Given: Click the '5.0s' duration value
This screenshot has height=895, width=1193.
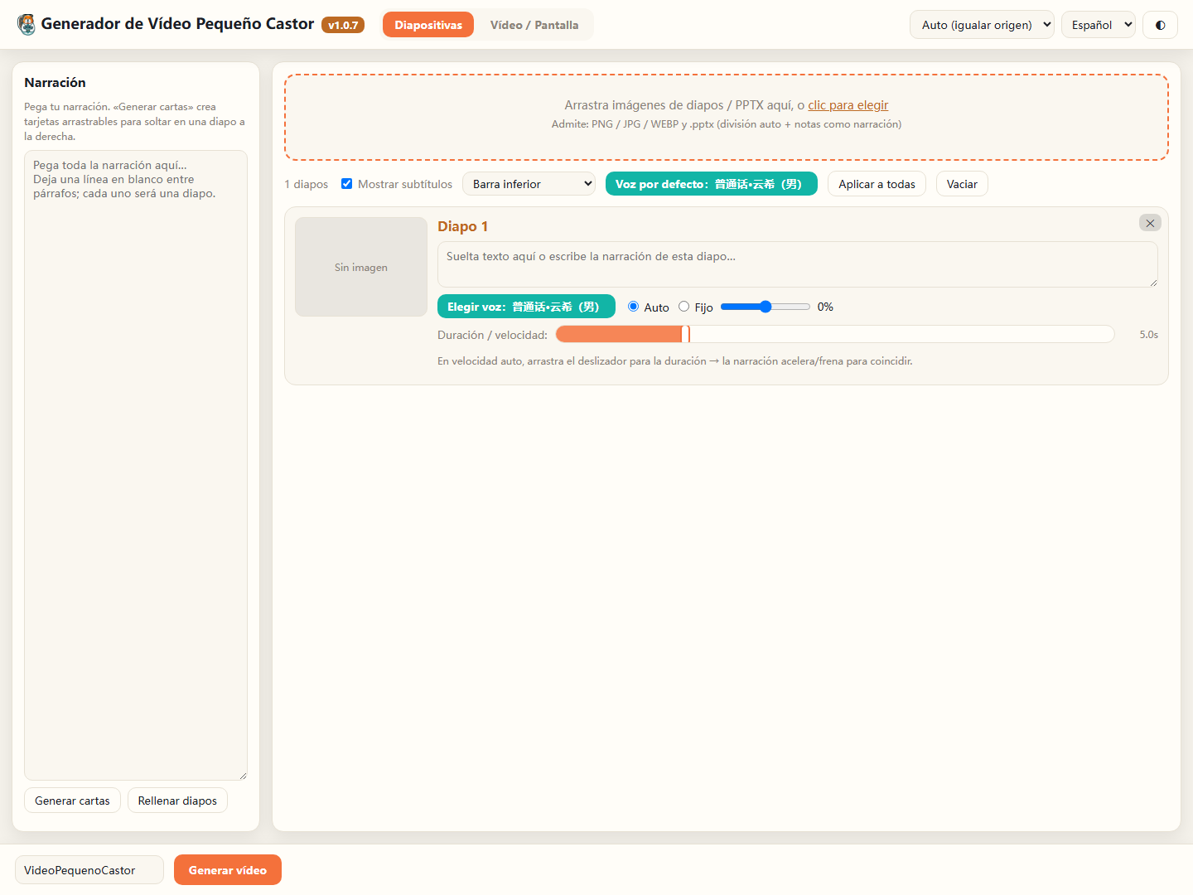Looking at the screenshot, I should tap(1148, 335).
